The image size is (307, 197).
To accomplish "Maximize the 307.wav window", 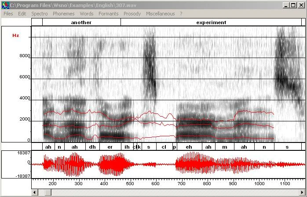I will coord(293,5).
